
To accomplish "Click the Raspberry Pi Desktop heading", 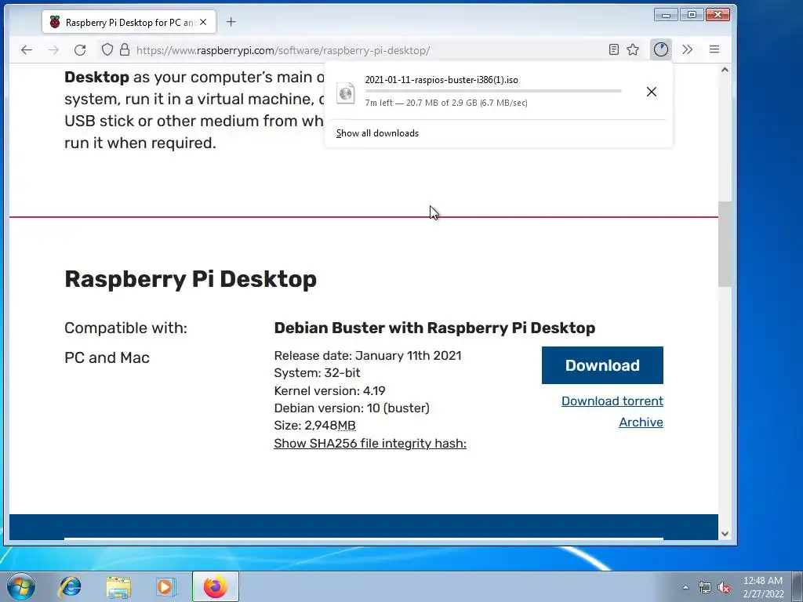I will click(x=191, y=279).
